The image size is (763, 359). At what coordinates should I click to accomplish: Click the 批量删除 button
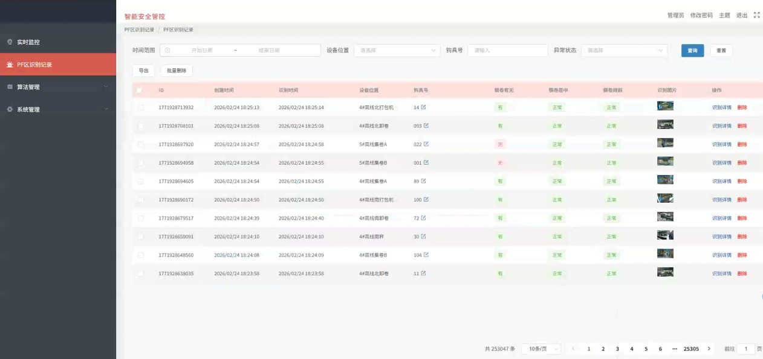coord(177,71)
